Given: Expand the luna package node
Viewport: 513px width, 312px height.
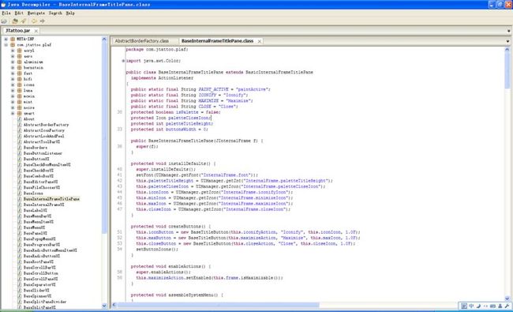Looking at the screenshot, I should (13, 90).
